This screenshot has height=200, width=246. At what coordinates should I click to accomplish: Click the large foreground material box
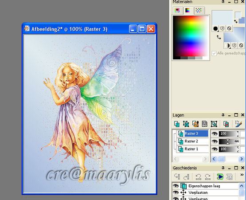[222, 18]
